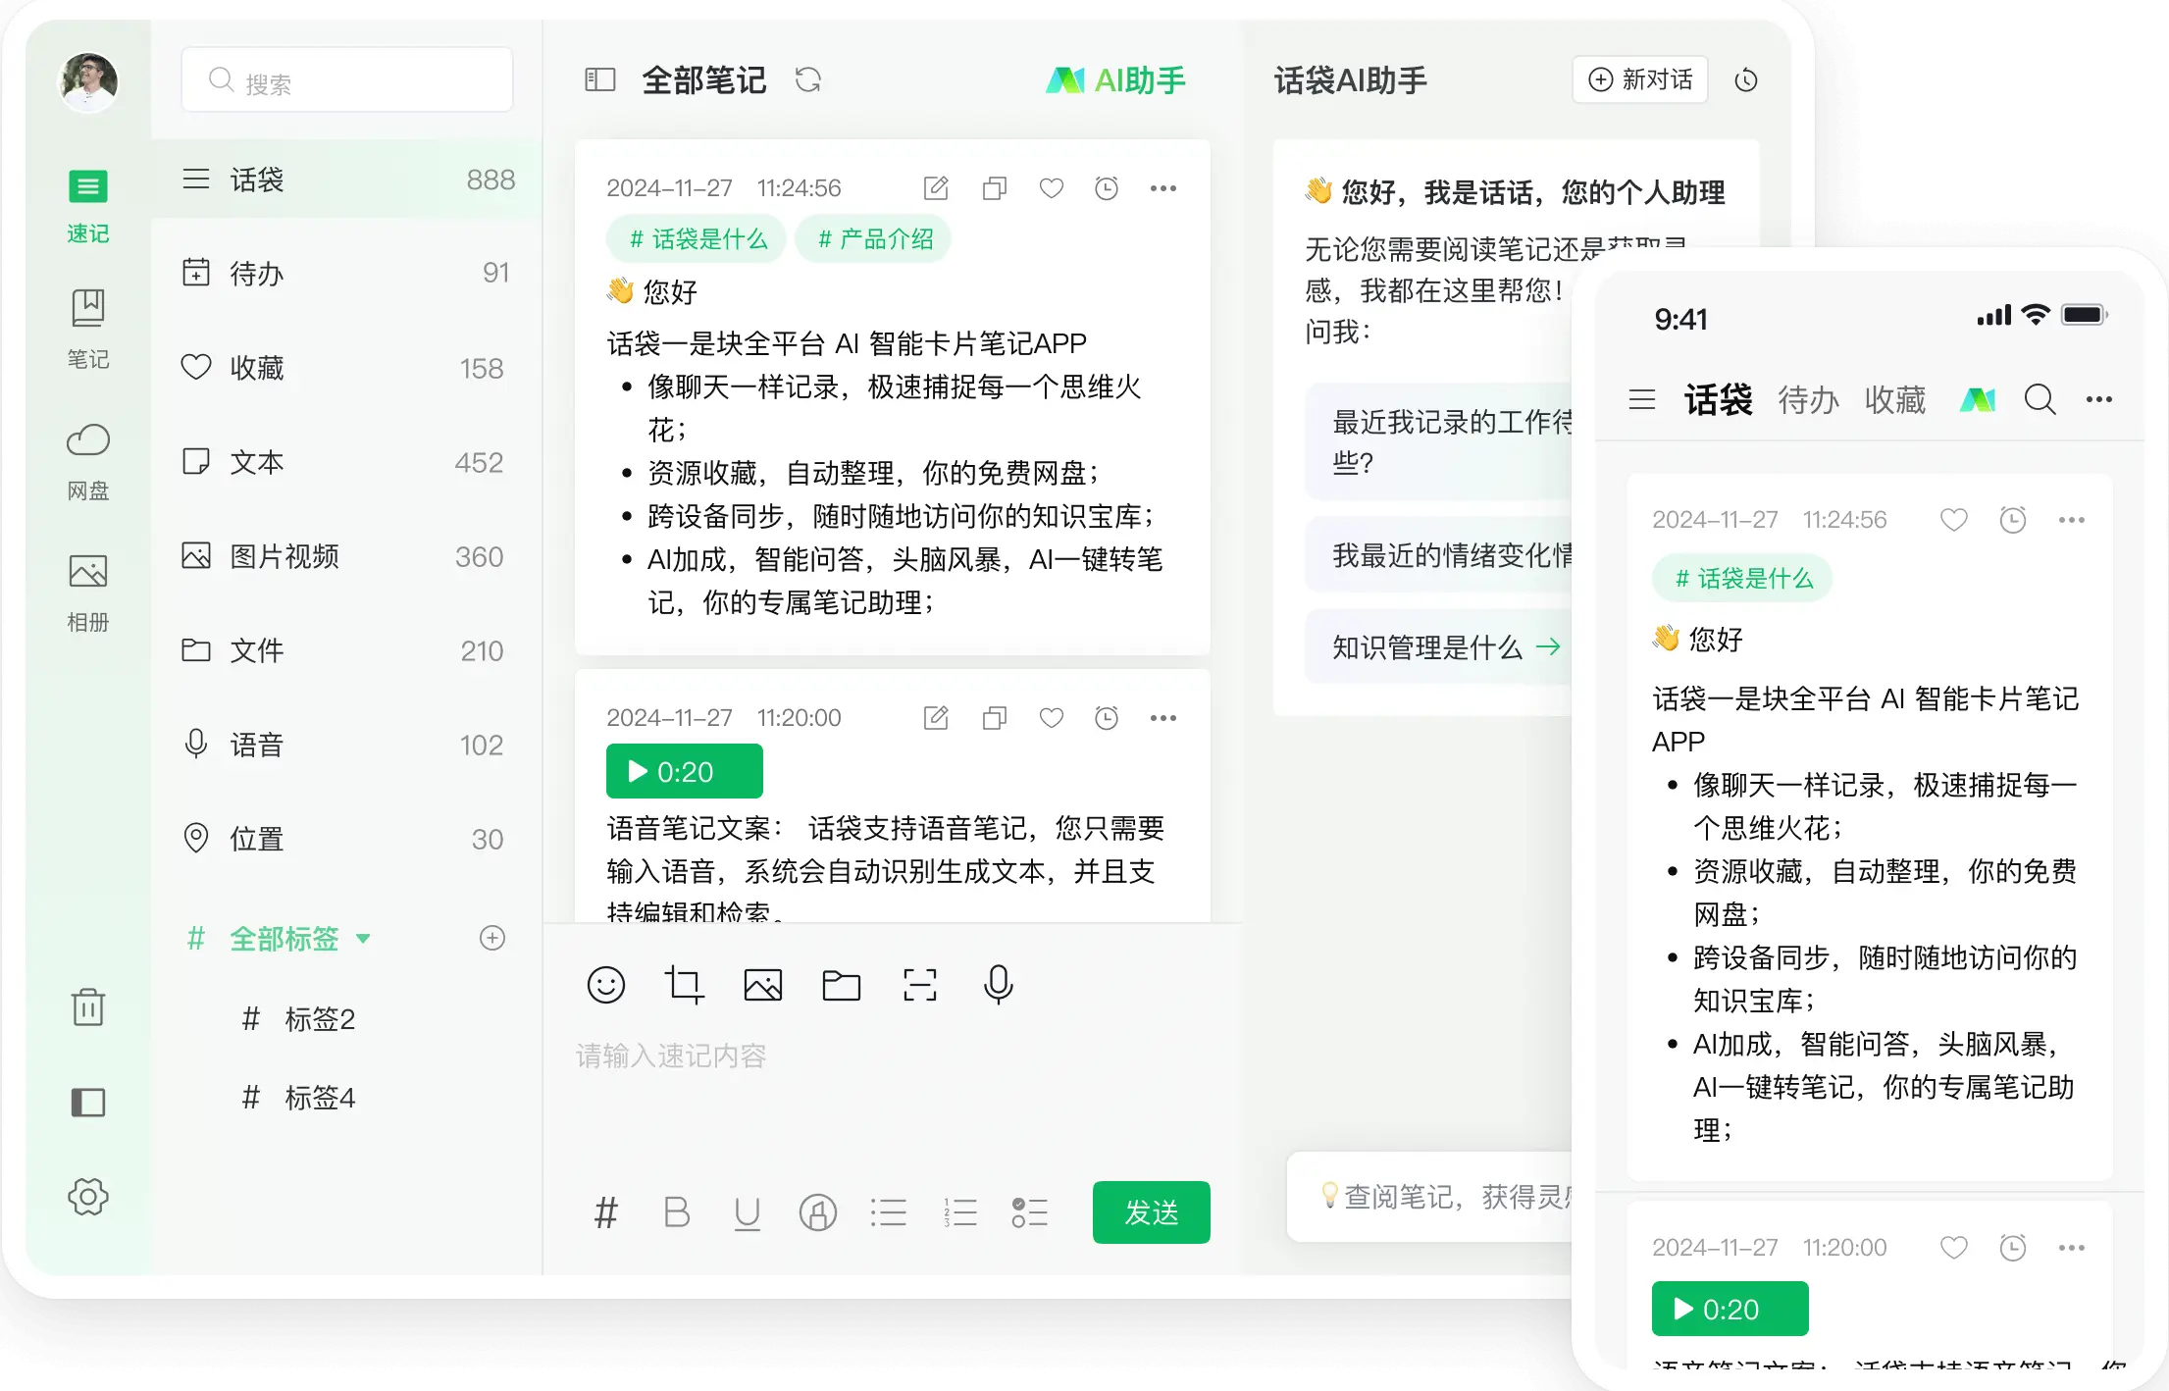Click the microphone icon in note input toolbar
This screenshot has width=2169, height=1391.
pos(998,986)
